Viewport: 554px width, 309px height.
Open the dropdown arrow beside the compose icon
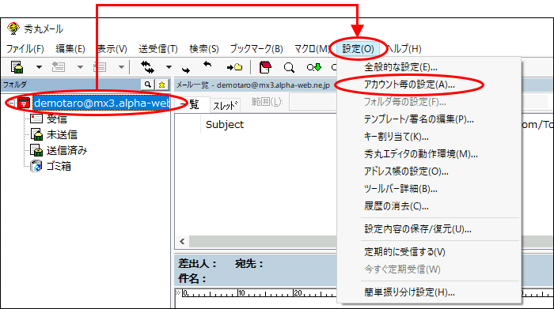point(39,66)
